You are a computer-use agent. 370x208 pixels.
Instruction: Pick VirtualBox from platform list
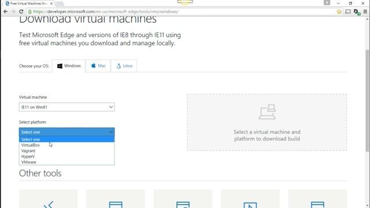pos(67,145)
